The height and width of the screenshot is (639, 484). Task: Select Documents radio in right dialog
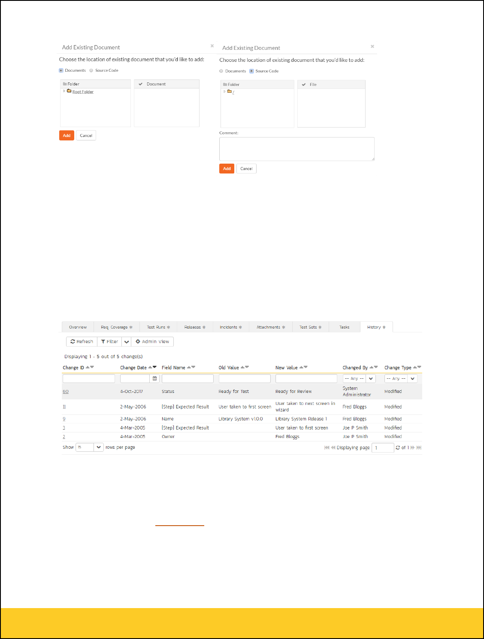221,71
